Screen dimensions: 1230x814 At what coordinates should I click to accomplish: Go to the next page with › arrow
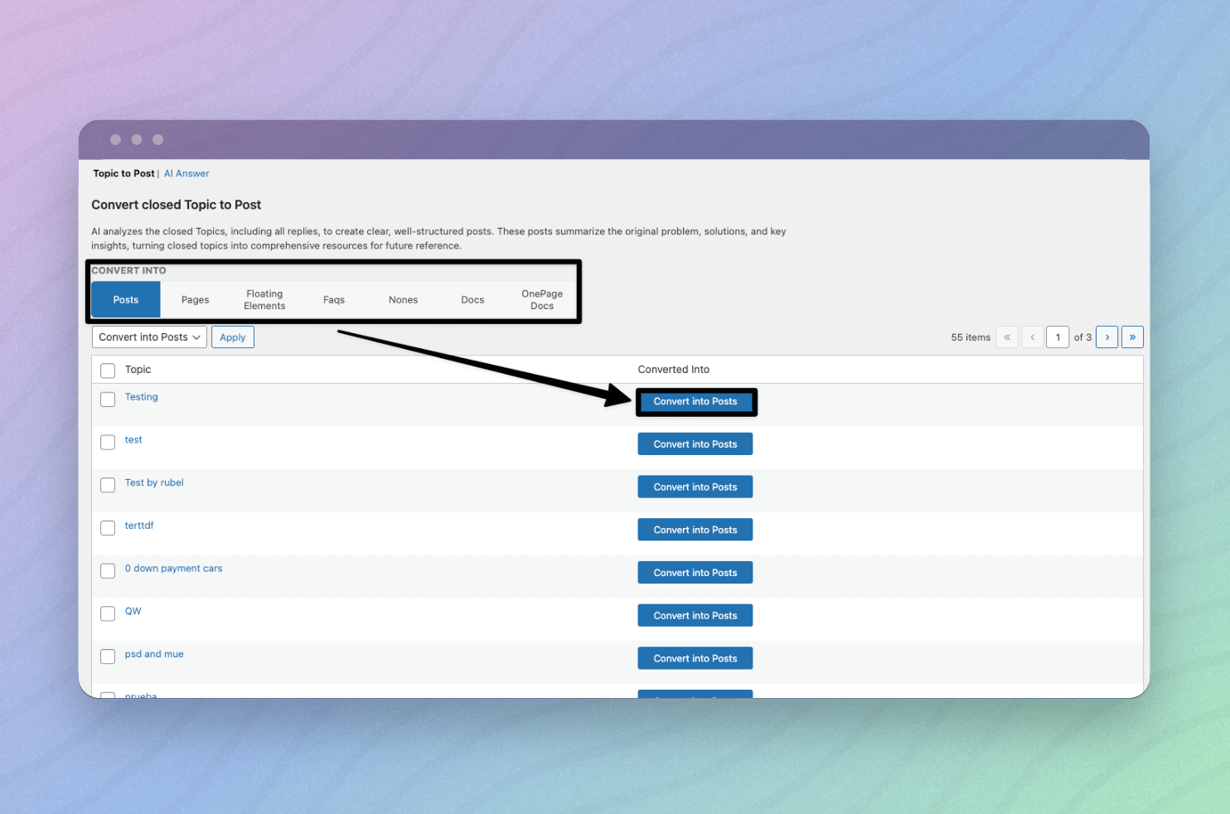(1107, 337)
